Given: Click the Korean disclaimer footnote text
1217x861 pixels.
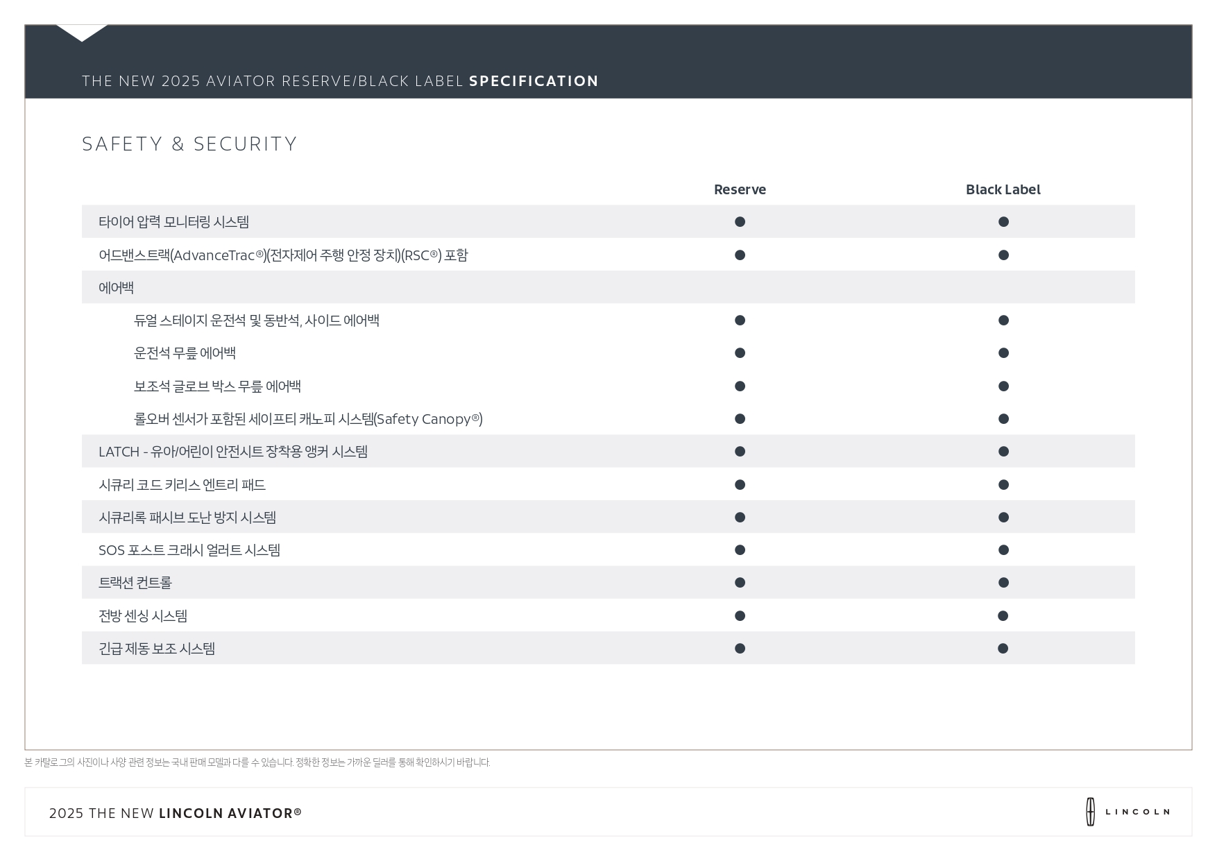Looking at the screenshot, I should pos(257,762).
